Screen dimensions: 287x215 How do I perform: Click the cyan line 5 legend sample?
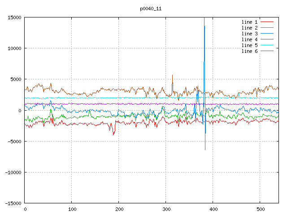[x=267, y=45]
